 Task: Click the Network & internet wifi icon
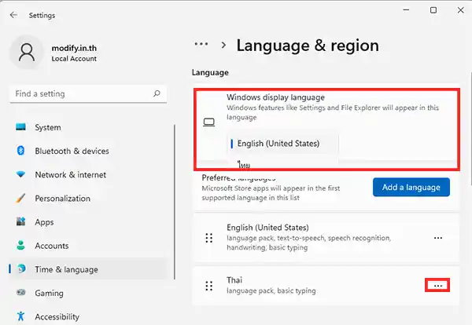[x=20, y=175]
